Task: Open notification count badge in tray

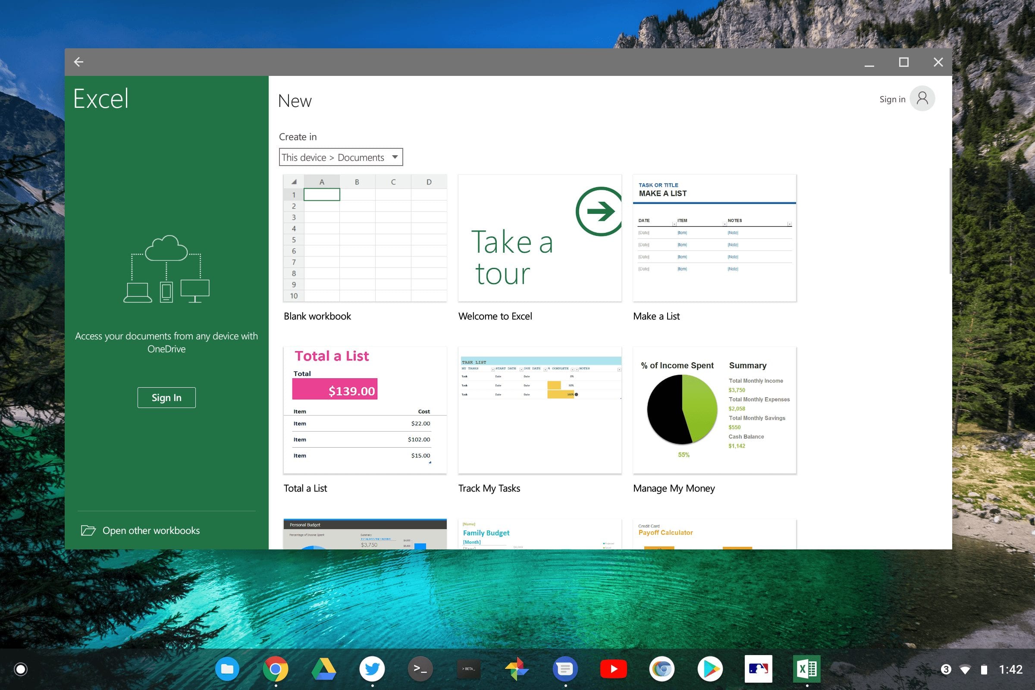Action: pyautogui.click(x=946, y=669)
